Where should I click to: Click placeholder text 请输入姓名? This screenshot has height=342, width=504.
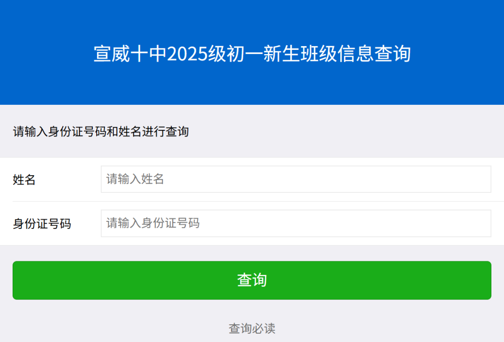[x=135, y=179]
